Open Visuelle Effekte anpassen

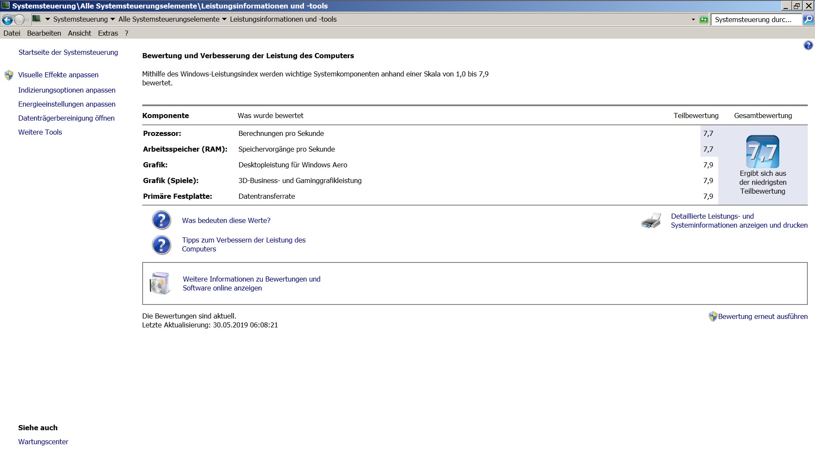pyautogui.click(x=58, y=75)
